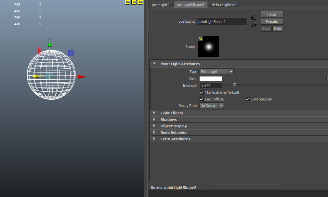Click the Type attribute label
The height and width of the screenshot is (197, 328).
tap(193, 72)
